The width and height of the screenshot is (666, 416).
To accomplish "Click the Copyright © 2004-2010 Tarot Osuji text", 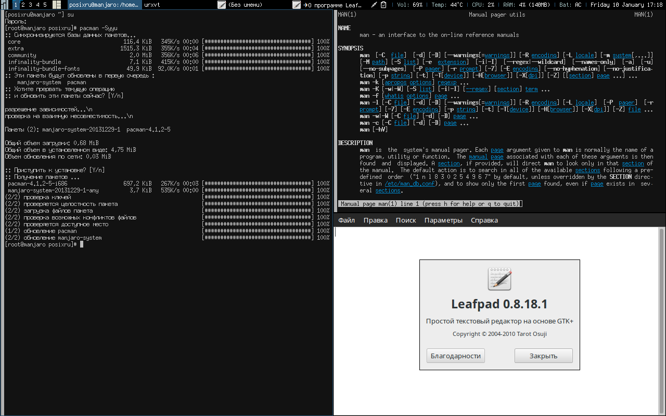I will click(499, 334).
